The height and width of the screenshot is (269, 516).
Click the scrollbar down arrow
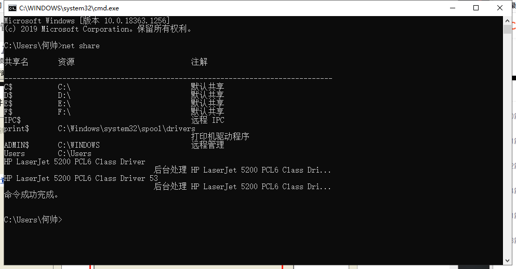[x=507, y=261]
